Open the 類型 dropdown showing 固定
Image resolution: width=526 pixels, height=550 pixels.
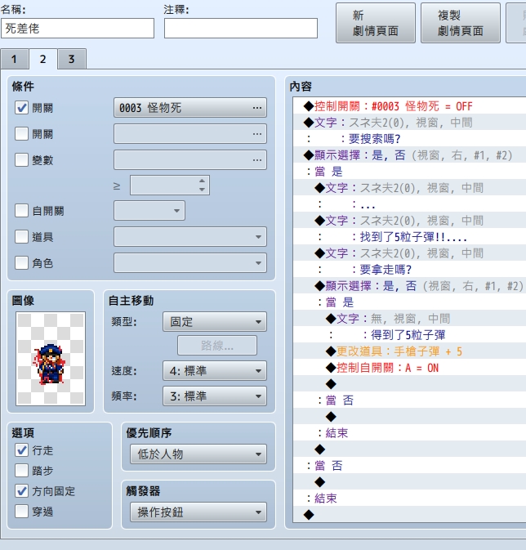(215, 322)
